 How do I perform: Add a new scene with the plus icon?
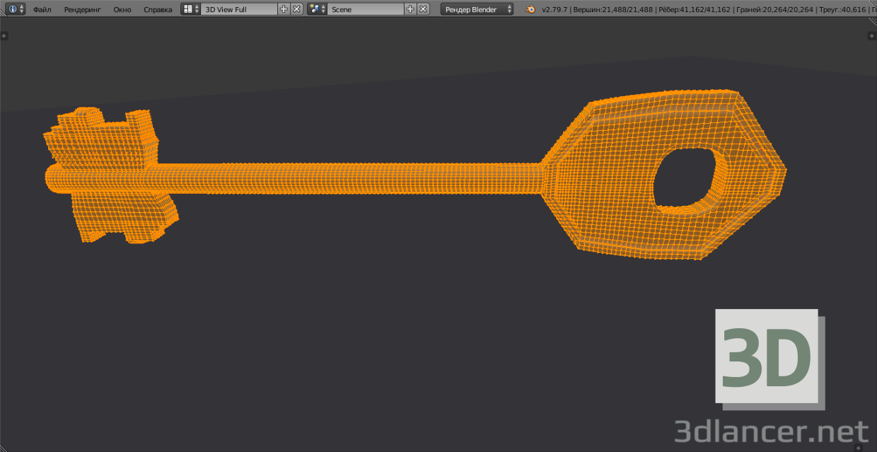[409, 9]
